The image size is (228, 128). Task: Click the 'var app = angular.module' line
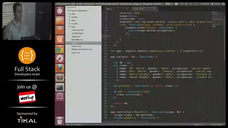click(x=157, y=51)
